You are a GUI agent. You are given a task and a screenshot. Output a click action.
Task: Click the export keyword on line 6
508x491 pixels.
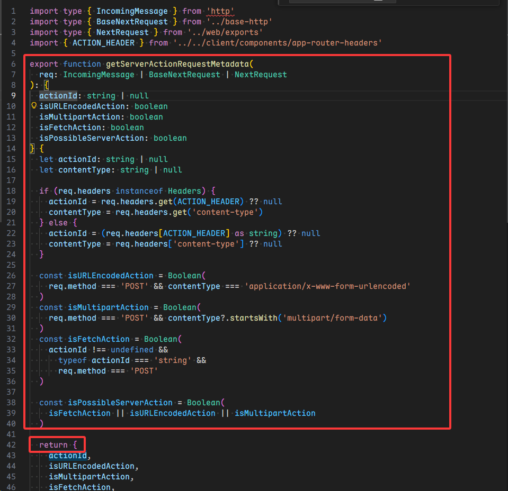coord(44,64)
